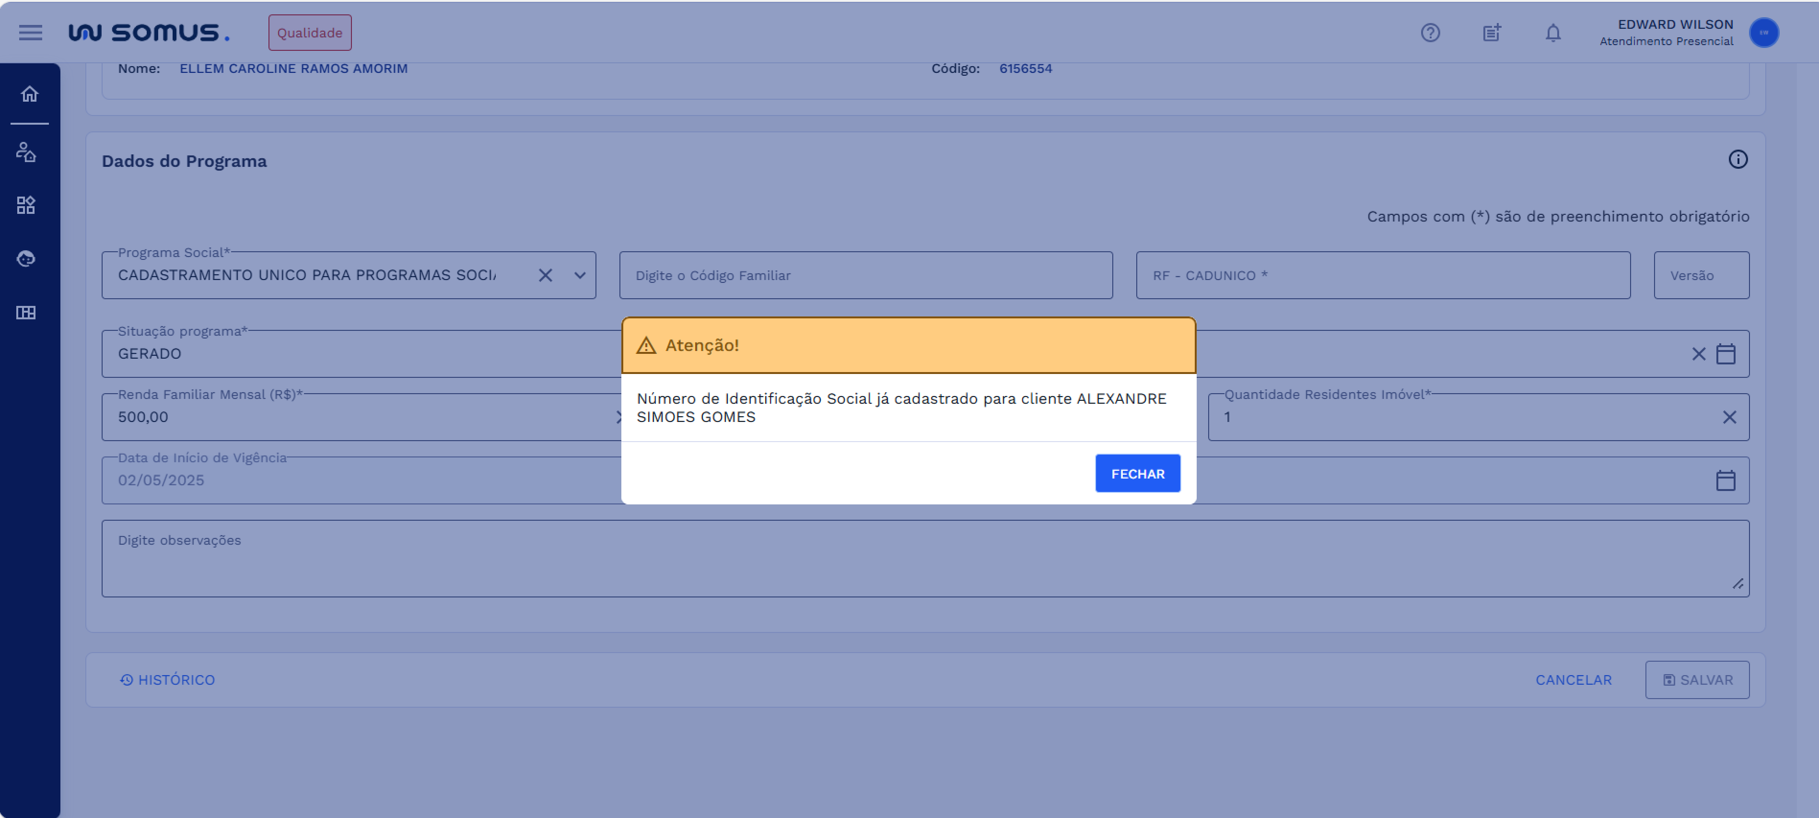Click the Qualidade environment badge

(309, 33)
